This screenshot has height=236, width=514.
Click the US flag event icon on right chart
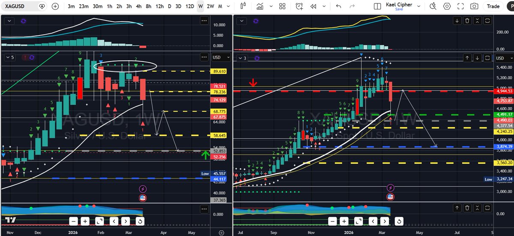(x=390, y=197)
